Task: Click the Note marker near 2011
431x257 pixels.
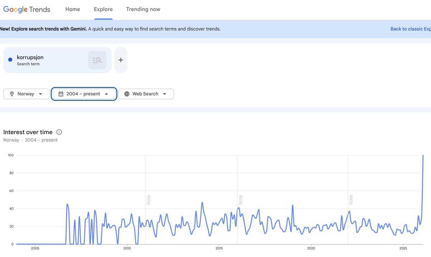Action: [149, 200]
